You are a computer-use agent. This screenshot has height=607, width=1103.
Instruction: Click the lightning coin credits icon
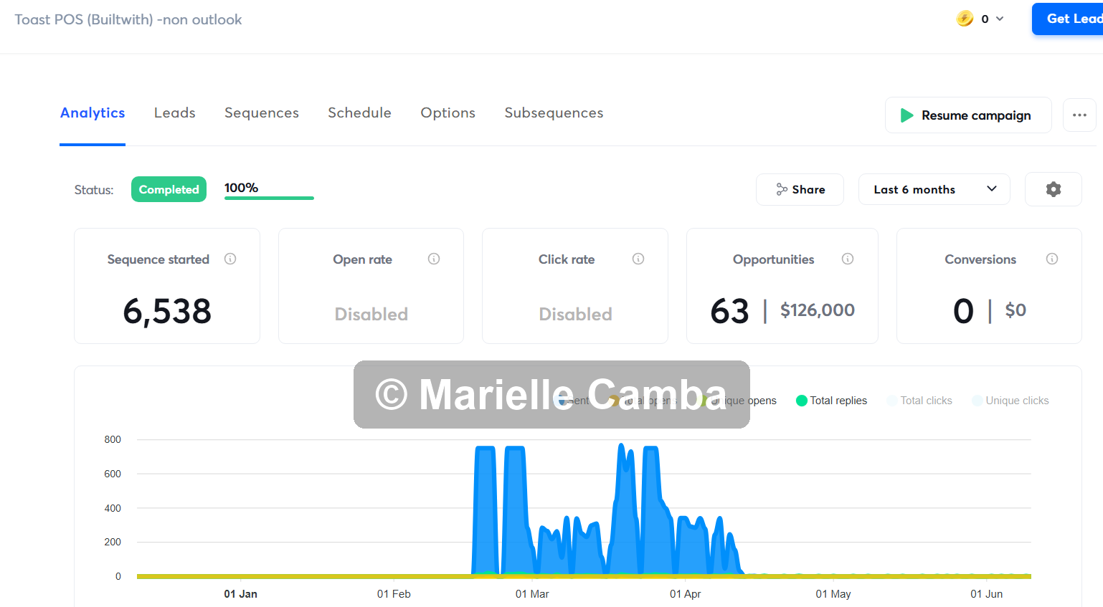(965, 19)
